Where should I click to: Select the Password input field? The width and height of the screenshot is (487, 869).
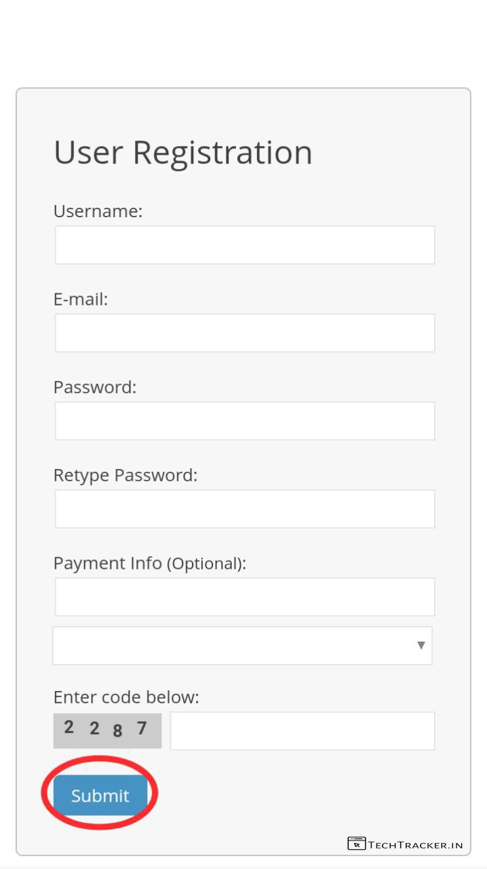tap(244, 421)
